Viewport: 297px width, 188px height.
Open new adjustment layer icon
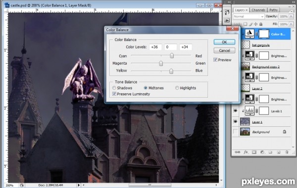point(262,152)
